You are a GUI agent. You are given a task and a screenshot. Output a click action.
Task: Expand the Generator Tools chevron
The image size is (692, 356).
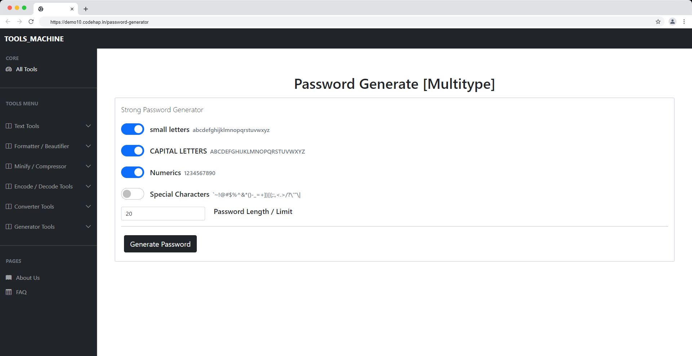88,227
